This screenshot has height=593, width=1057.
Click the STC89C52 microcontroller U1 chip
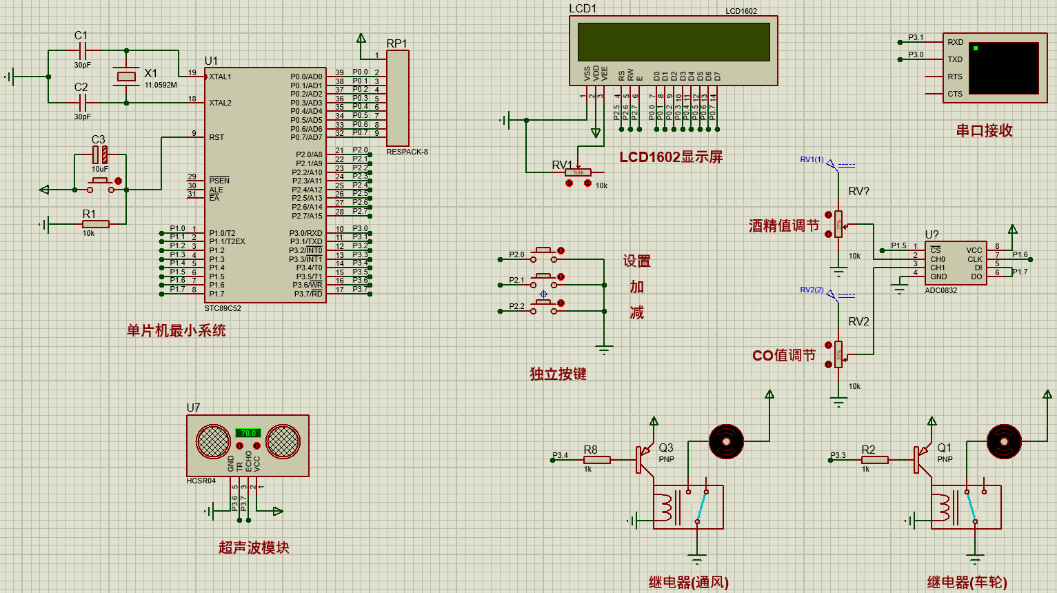coord(265,185)
